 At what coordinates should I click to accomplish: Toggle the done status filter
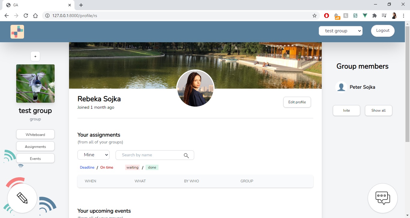tap(152, 167)
